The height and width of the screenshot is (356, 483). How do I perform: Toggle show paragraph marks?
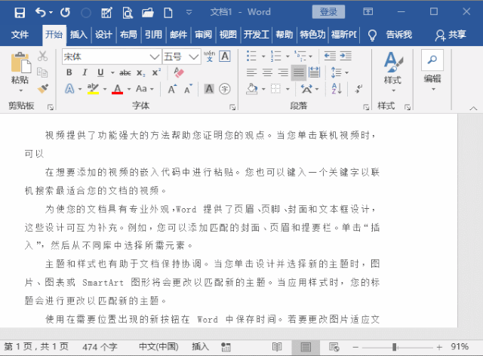(x=358, y=89)
